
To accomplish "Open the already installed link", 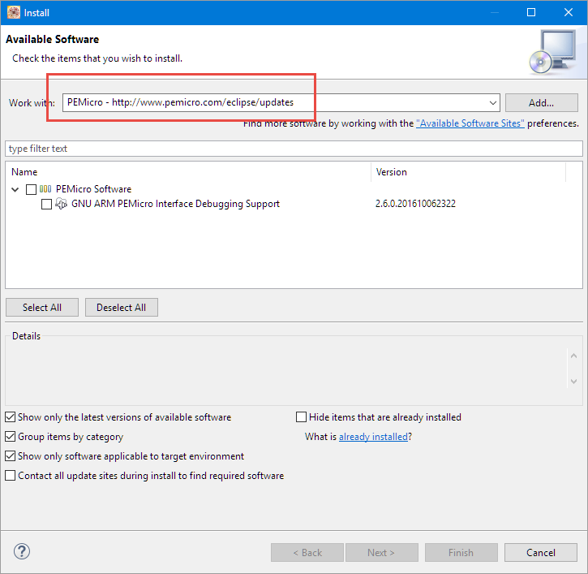I will (x=373, y=437).
